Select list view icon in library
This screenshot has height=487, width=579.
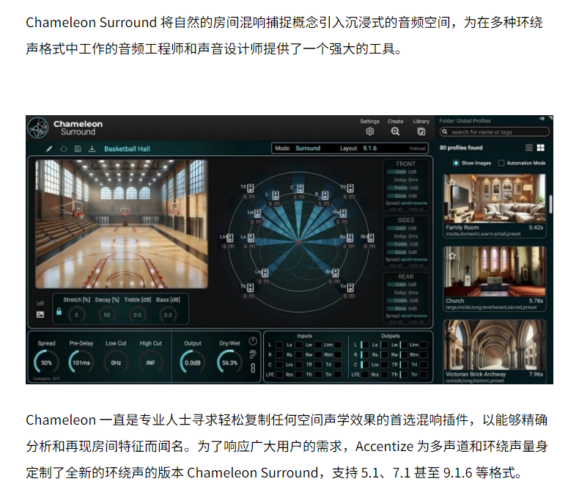coord(528,148)
